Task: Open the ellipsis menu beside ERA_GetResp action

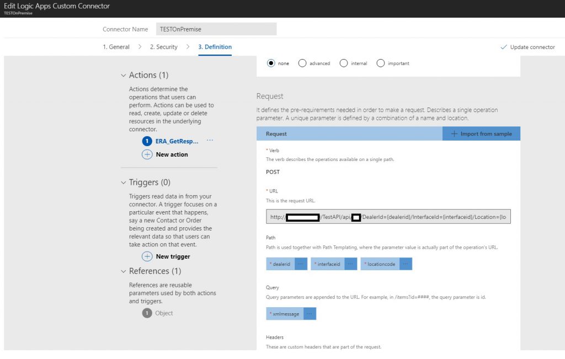Action: tap(210, 141)
